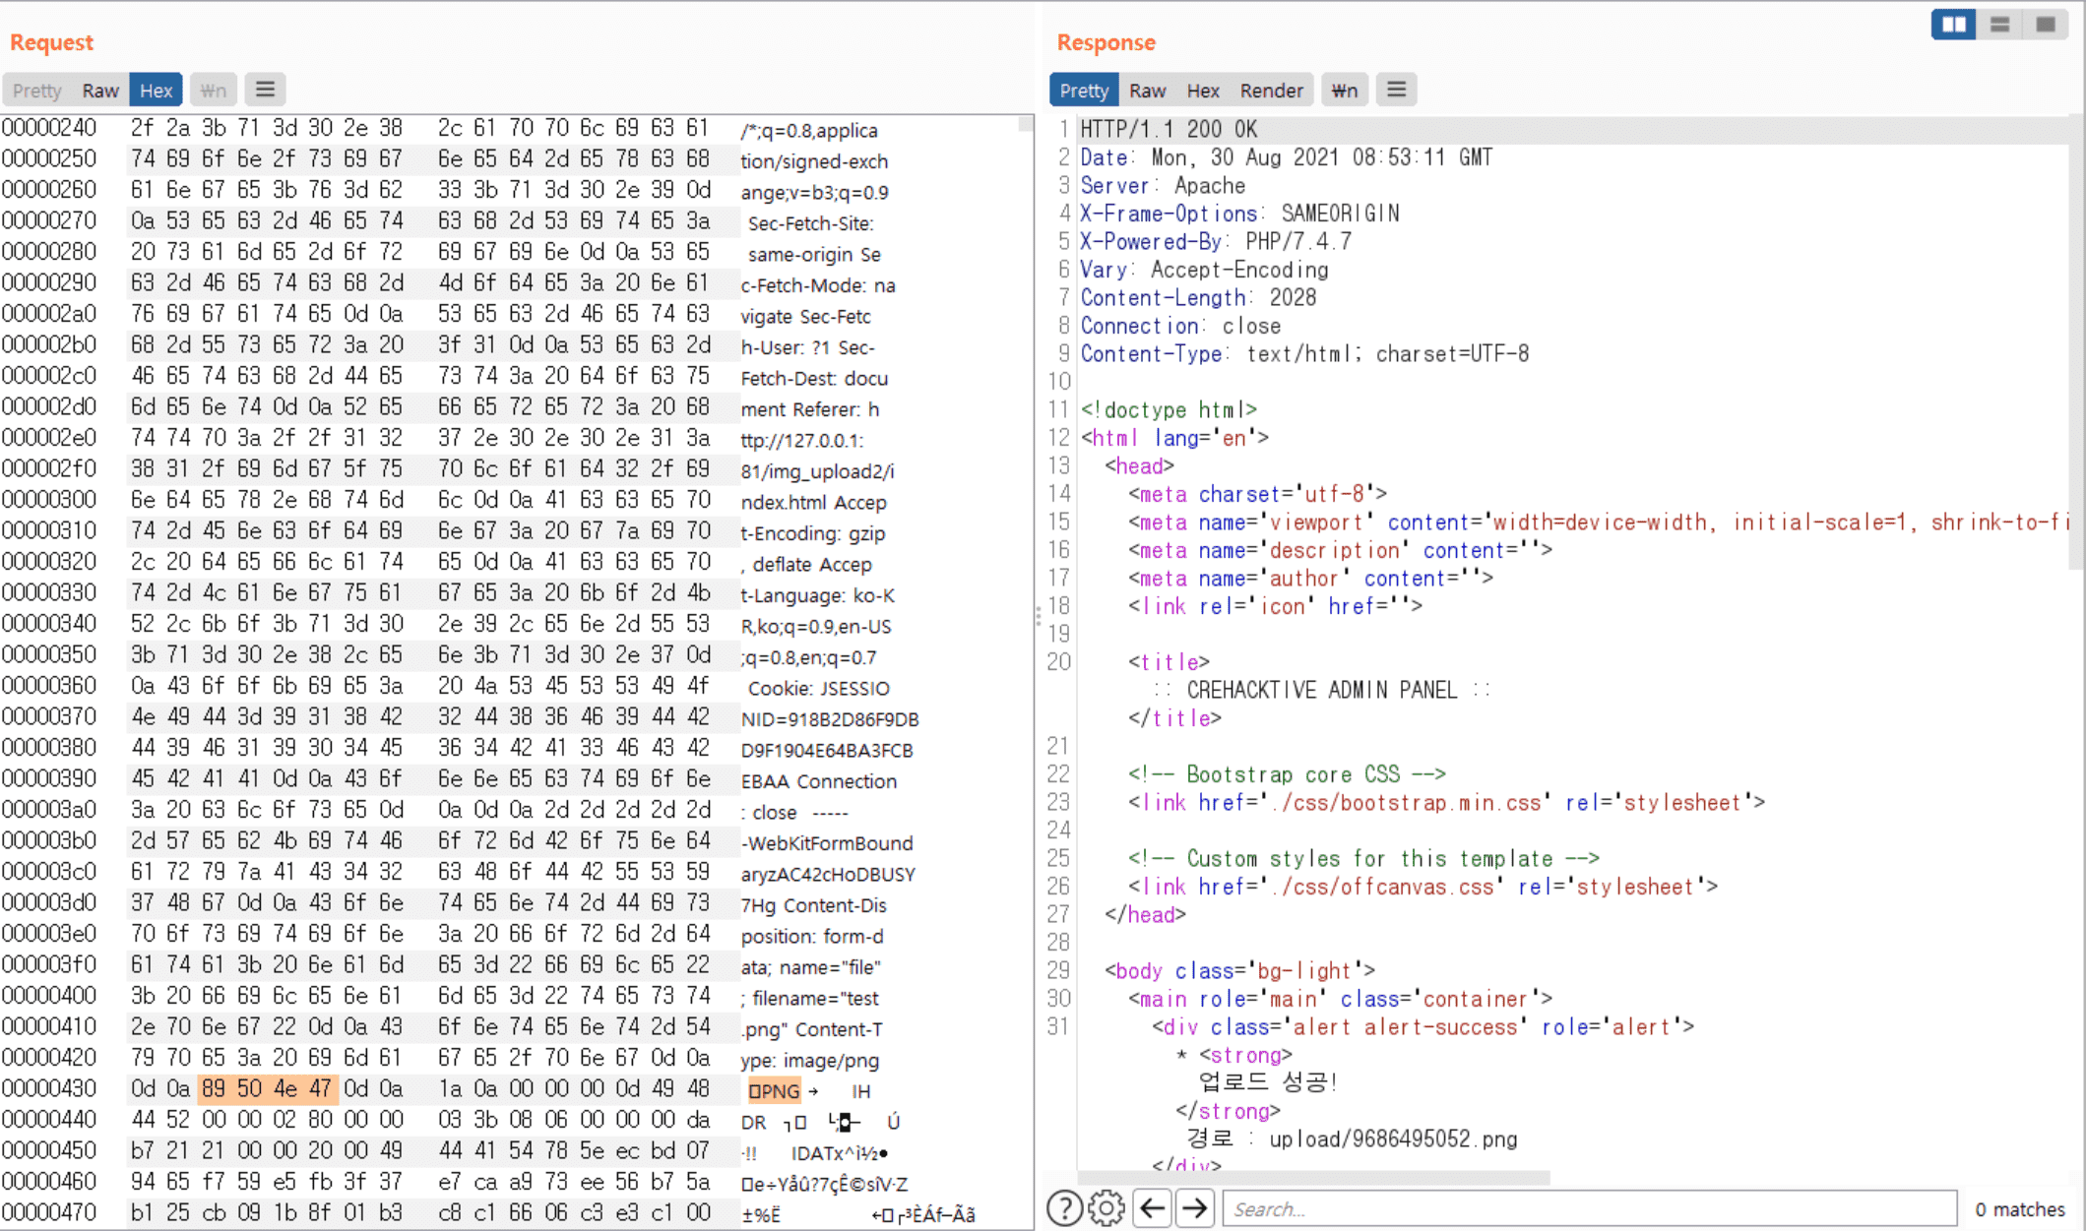Select Response Pretty tab
This screenshot has width=2086, height=1231.
pyautogui.click(x=1084, y=91)
